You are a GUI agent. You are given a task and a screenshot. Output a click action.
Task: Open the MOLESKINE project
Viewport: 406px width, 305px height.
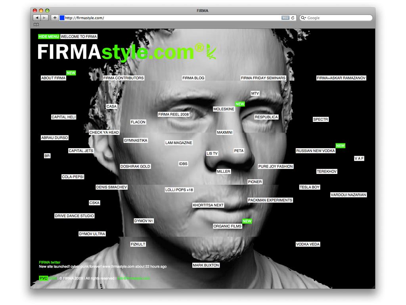point(224,109)
